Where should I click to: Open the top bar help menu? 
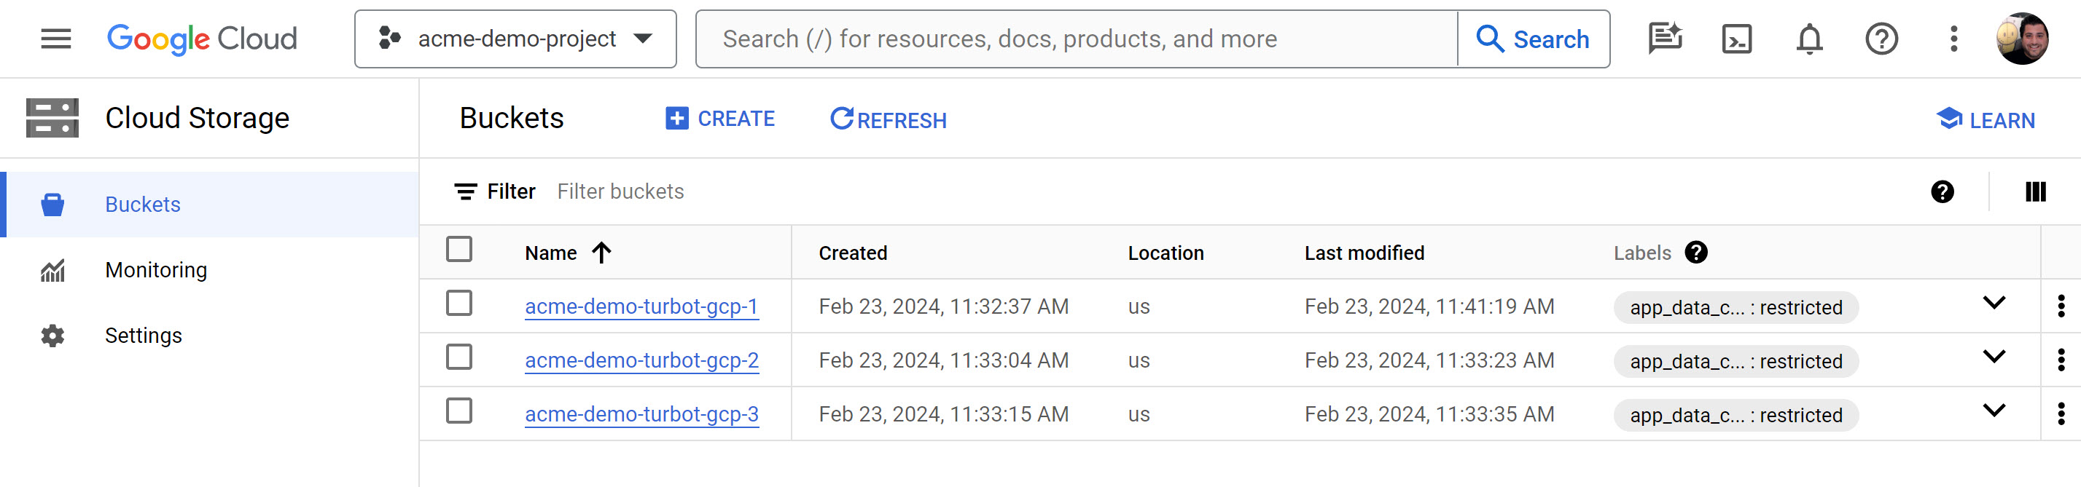[1881, 39]
